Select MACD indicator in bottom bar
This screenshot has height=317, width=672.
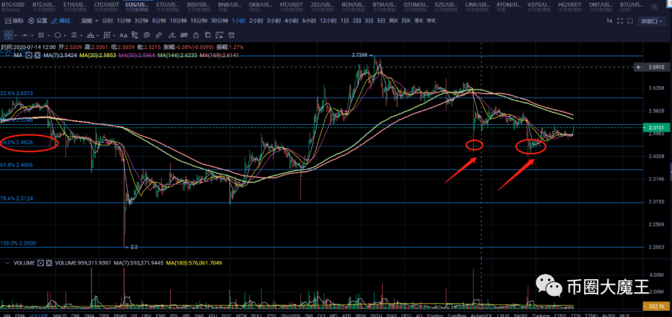click(60, 314)
